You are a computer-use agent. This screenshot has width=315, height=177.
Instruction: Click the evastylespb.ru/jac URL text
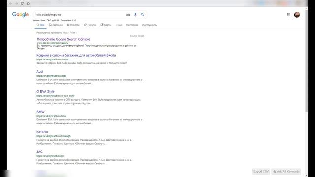pyautogui.click(x=50, y=156)
